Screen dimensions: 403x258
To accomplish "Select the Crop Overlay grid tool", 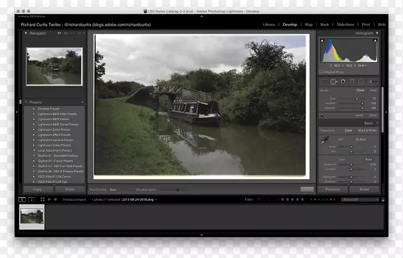I will 324,81.
